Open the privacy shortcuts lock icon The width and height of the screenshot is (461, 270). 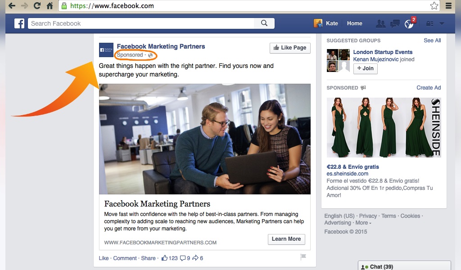pyautogui.click(x=429, y=23)
